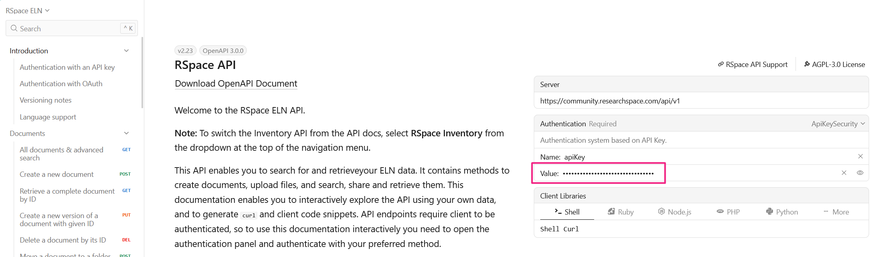Select the Shell client library tab

[x=567, y=212]
